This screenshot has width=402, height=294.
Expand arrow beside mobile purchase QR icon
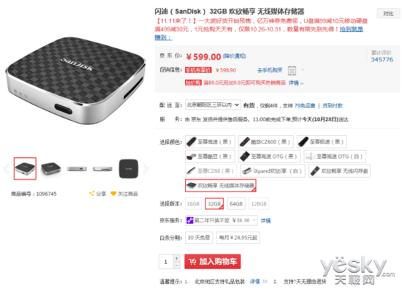pos(303,69)
